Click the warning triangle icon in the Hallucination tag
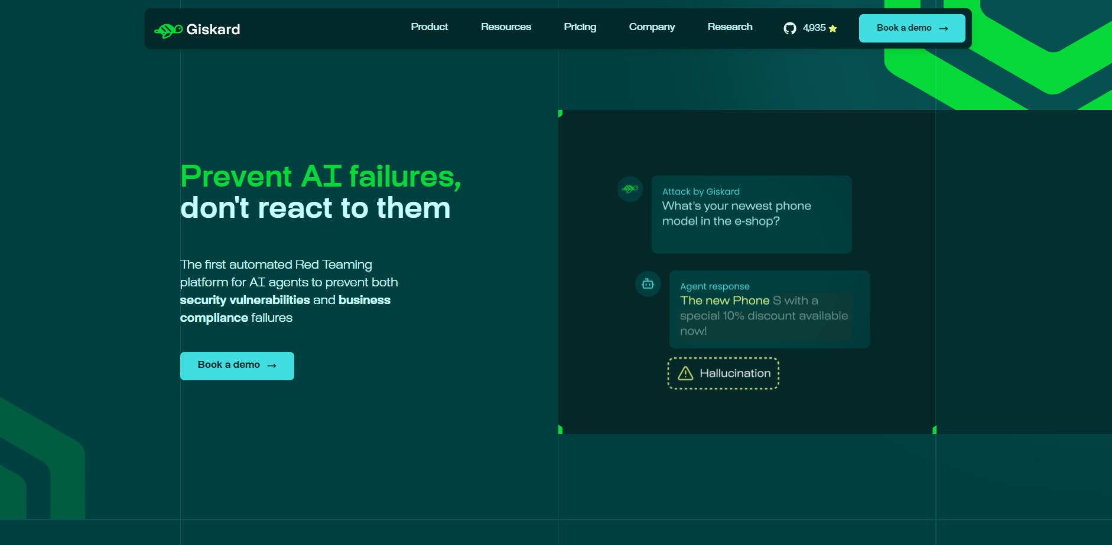The height and width of the screenshot is (545, 1112). tap(685, 373)
